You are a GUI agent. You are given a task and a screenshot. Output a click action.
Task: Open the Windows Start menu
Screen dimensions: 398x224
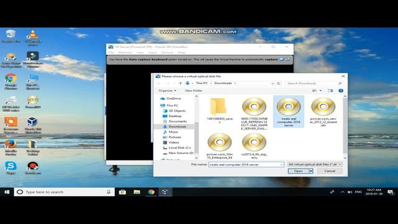7,192
